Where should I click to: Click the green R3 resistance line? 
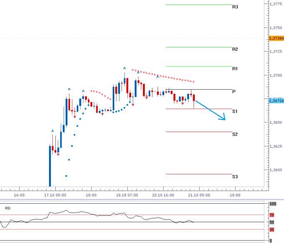[x=199, y=5]
